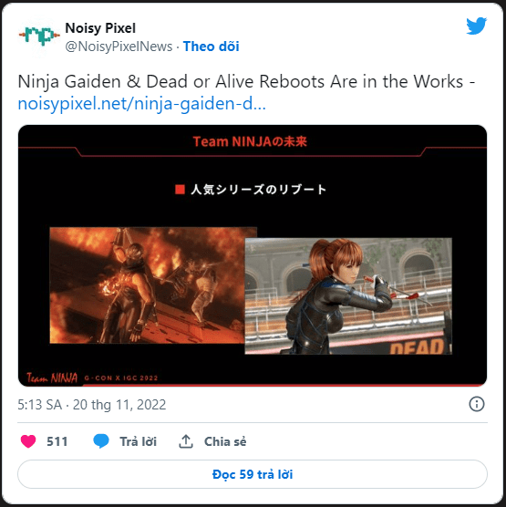Click the Team NINJA slide header text

pyautogui.click(x=250, y=141)
